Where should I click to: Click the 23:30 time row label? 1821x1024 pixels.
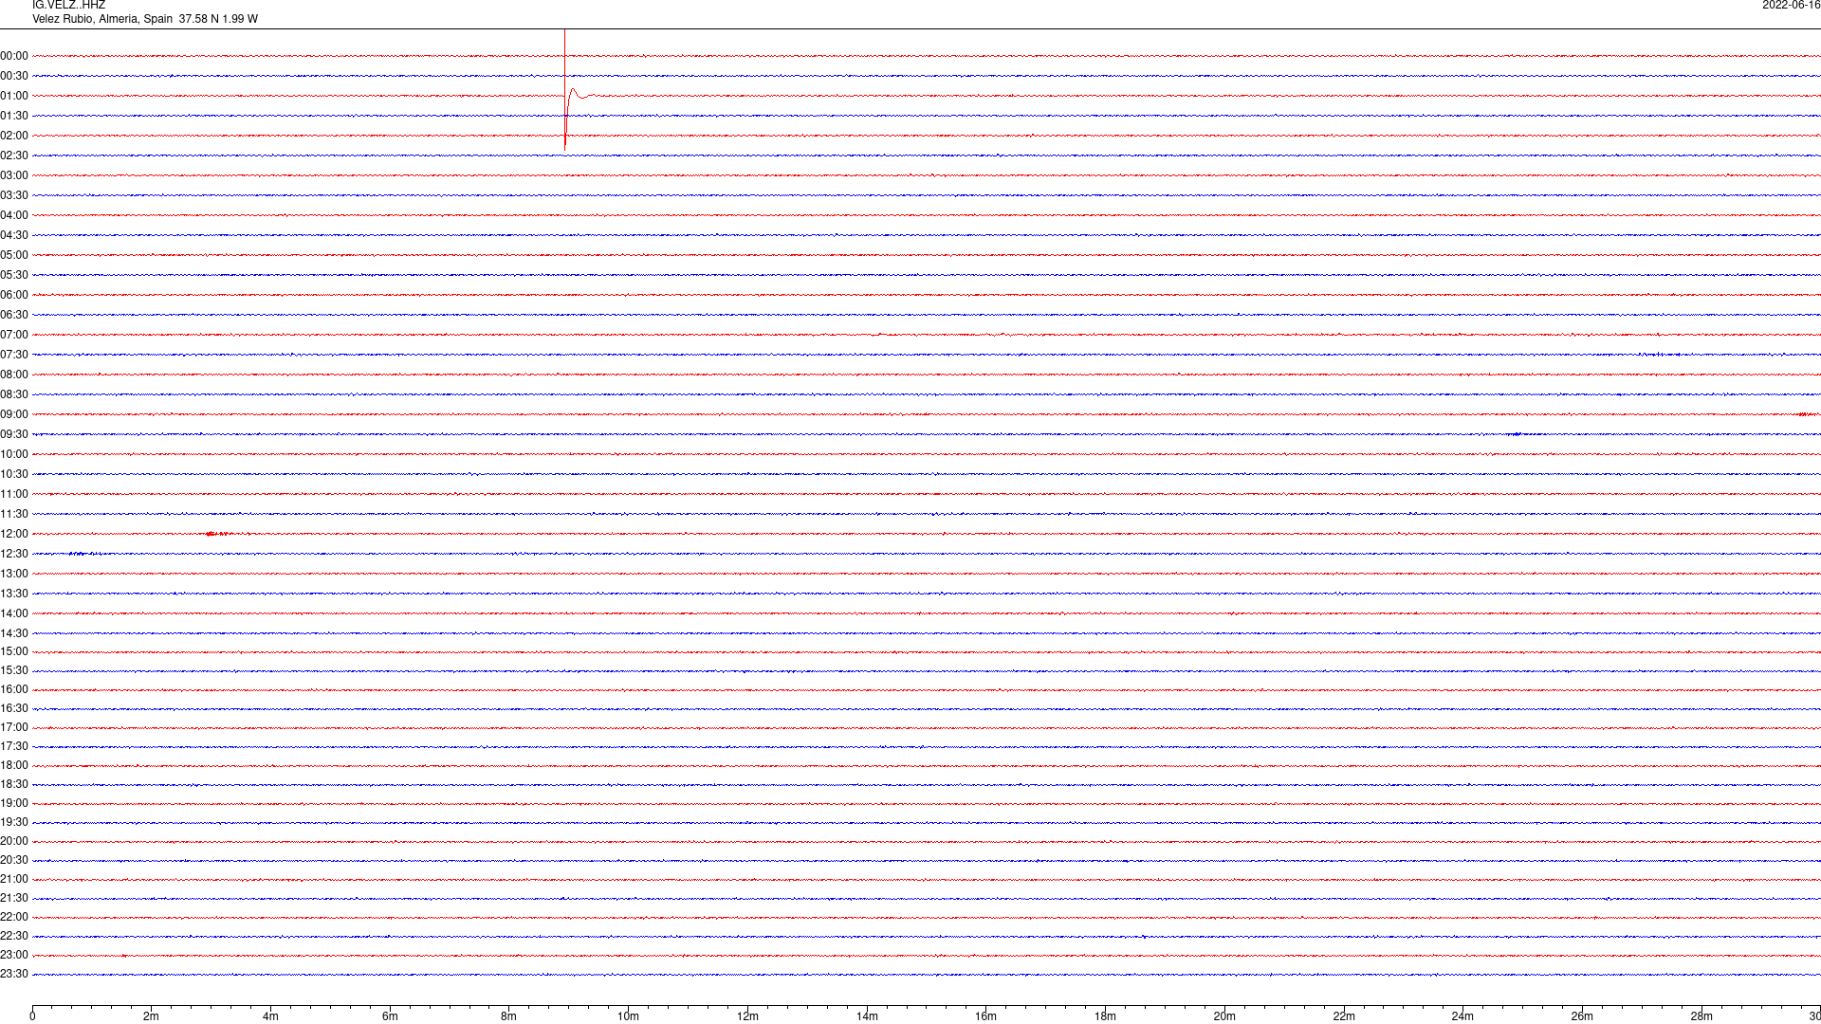(14, 974)
